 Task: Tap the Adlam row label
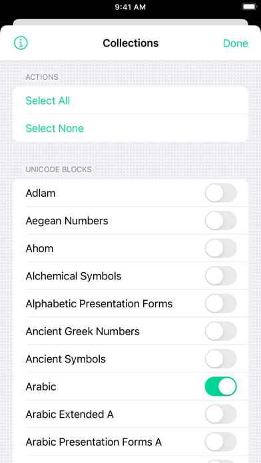pyautogui.click(x=41, y=193)
